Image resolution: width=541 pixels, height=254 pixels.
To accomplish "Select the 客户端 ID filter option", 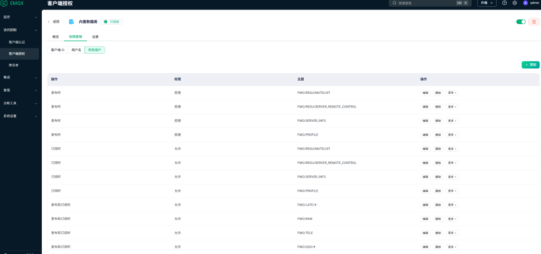I will pos(57,50).
